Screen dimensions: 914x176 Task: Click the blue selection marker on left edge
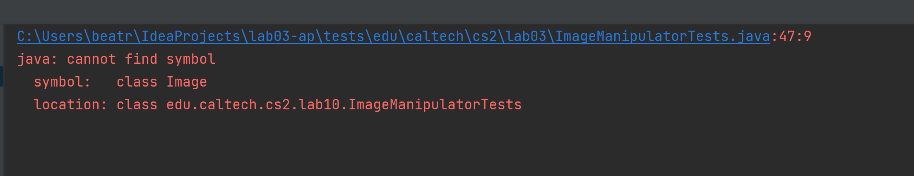click(2, 76)
